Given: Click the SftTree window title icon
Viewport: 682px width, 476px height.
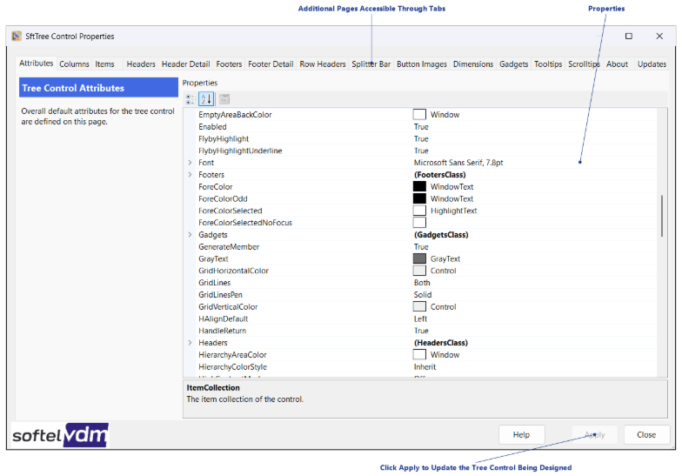Looking at the screenshot, I should pyautogui.click(x=17, y=37).
